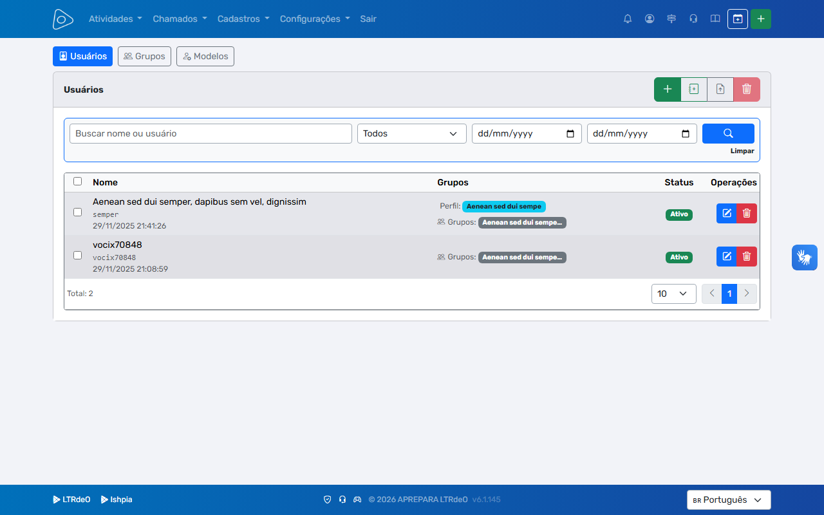Check the box for user vocix70848

click(x=78, y=255)
